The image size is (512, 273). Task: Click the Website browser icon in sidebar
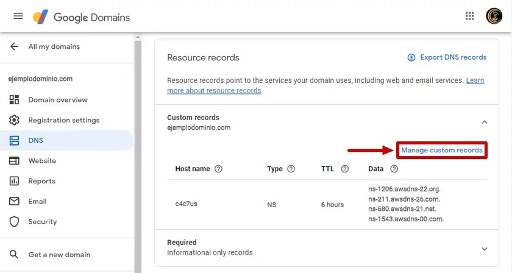click(14, 161)
